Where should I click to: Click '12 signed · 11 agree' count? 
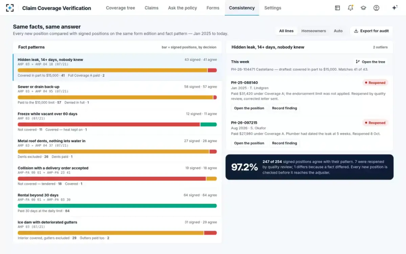[x=201, y=114]
